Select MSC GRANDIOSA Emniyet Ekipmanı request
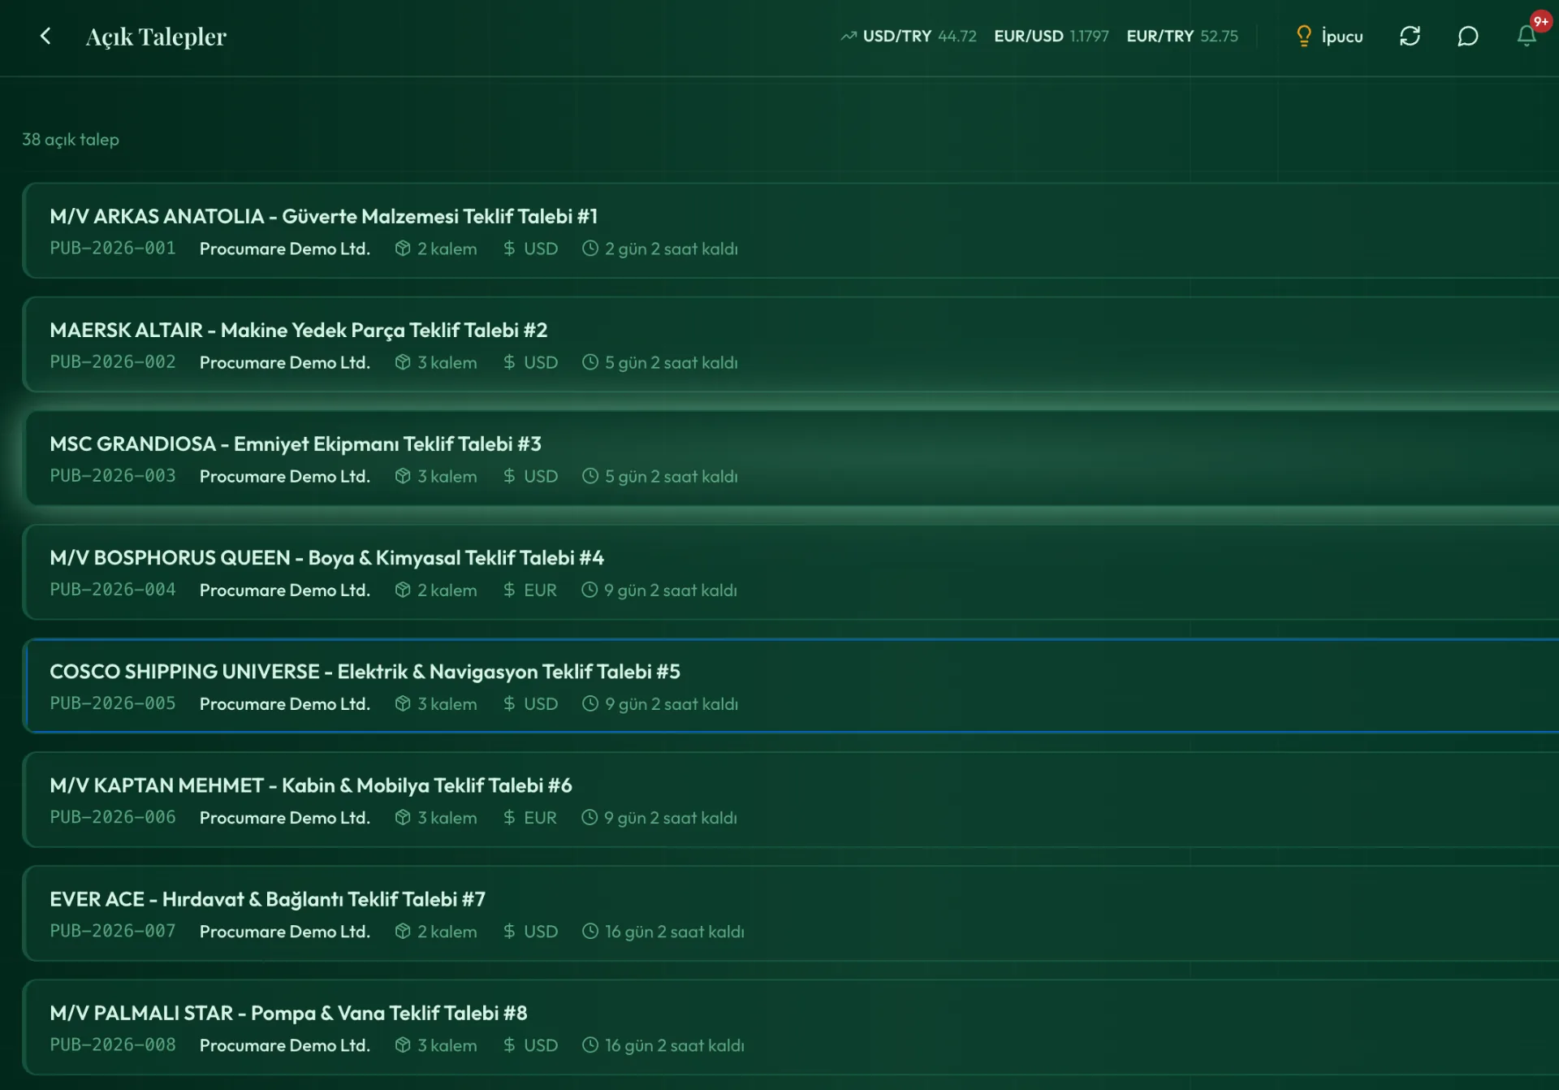The image size is (1559, 1090). point(791,458)
